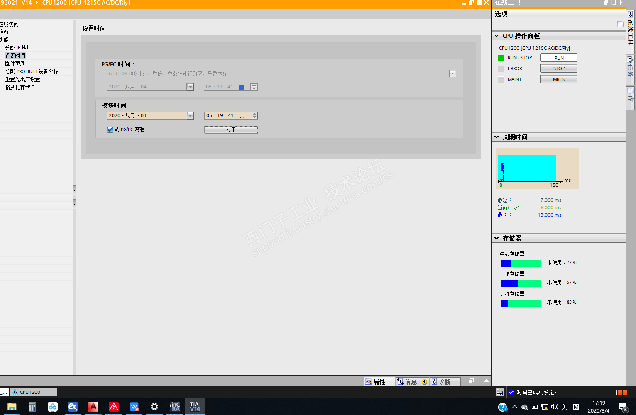
Task: Select 分配 PROFINET 设备名称 tree item
Action: pyautogui.click(x=32, y=71)
